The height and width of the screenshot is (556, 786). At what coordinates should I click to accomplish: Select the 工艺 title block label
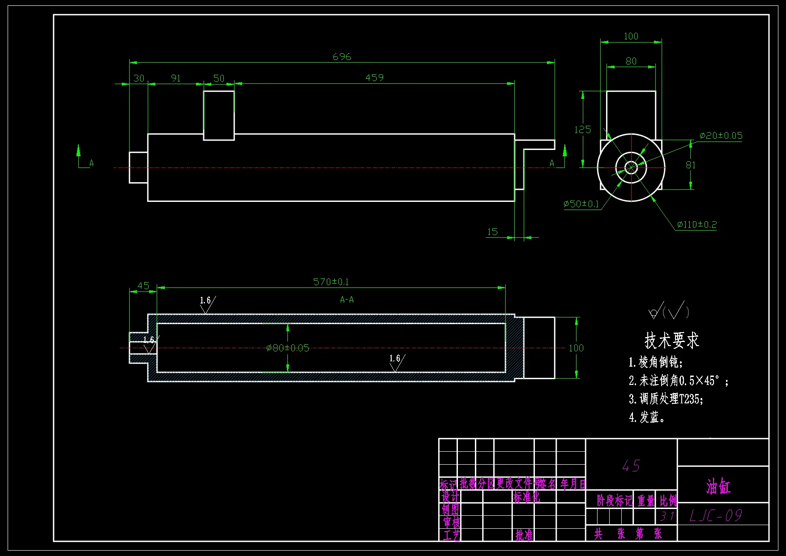pyautogui.click(x=451, y=535)
